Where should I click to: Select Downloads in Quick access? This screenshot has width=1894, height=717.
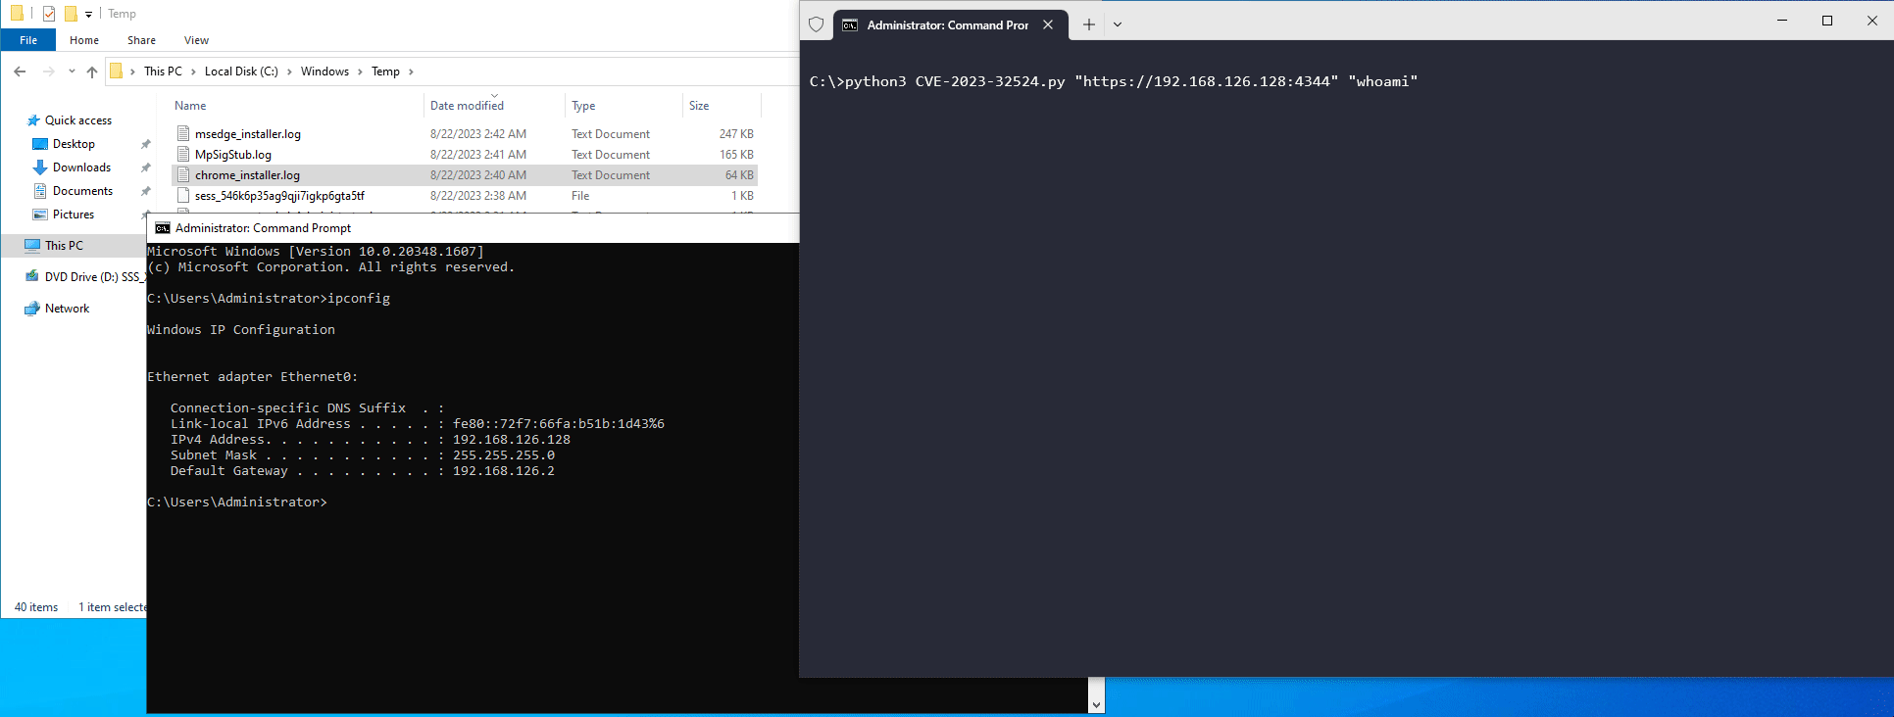81,167
